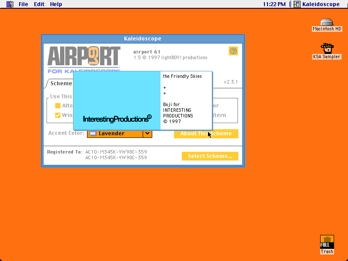Open the File menu
The image size is (348, 261).
pos(23,4)
